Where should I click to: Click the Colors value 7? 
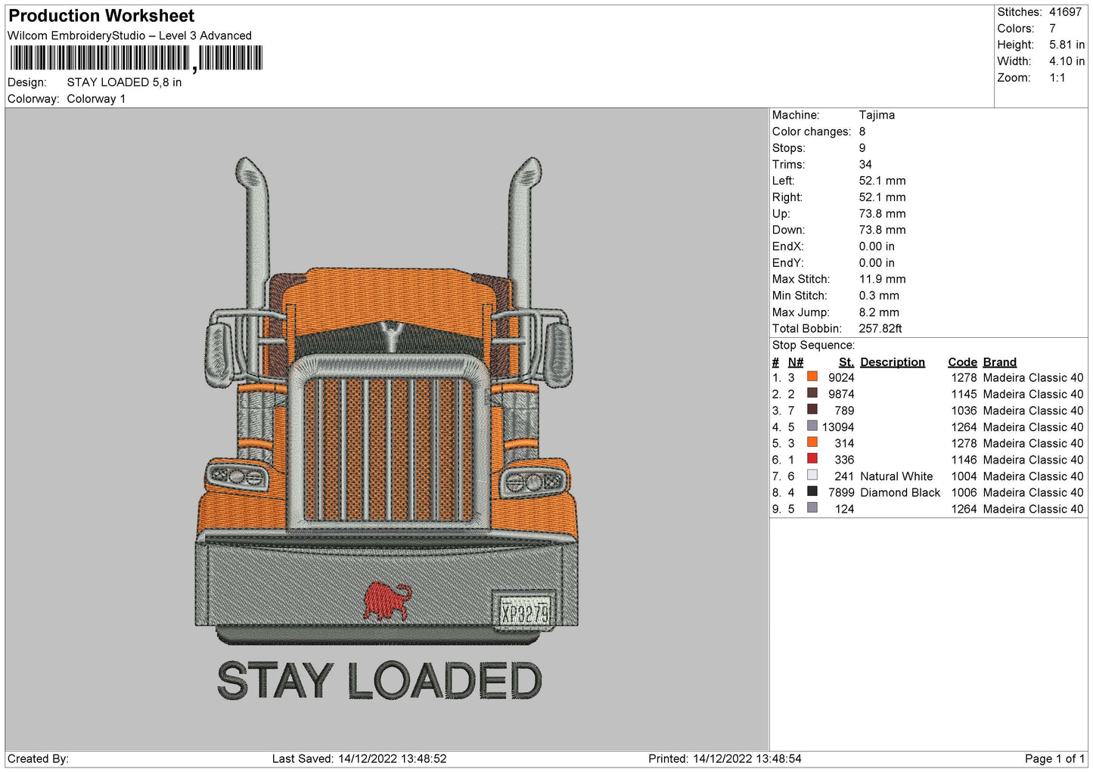tap(1052, 29)
